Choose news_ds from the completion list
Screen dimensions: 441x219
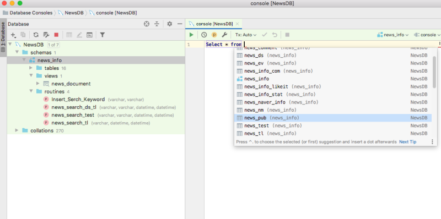click(333, 56)
